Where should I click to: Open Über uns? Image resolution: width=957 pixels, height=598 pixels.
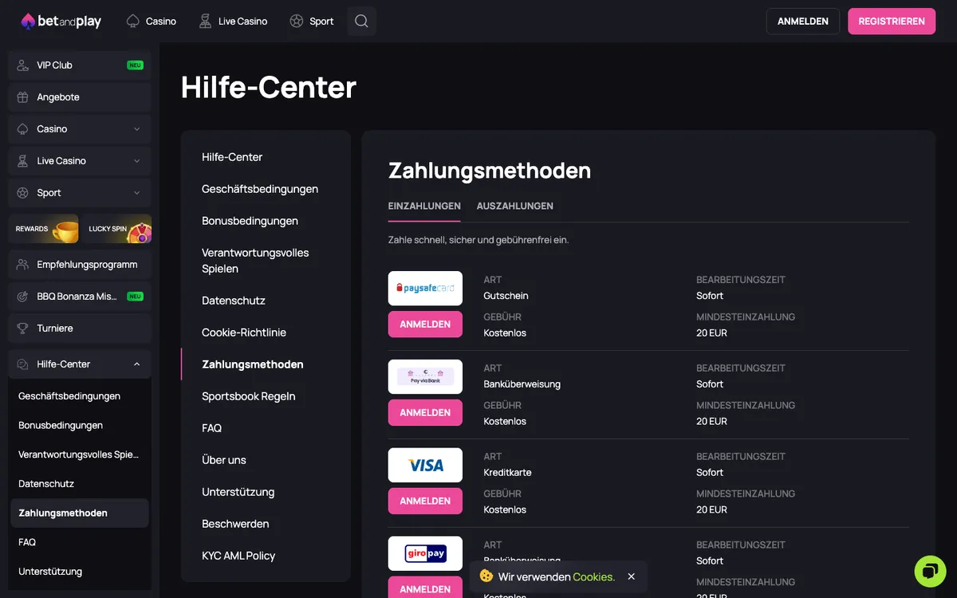224,460
